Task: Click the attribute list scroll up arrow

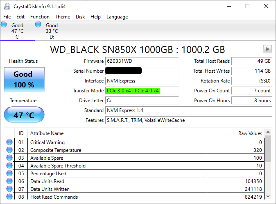Action: (x=268, y=132)
